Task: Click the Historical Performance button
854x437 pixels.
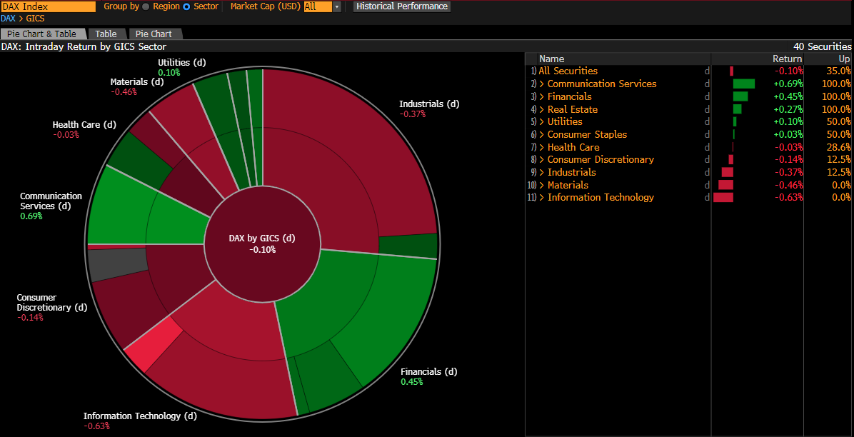Action: [402, 6]
